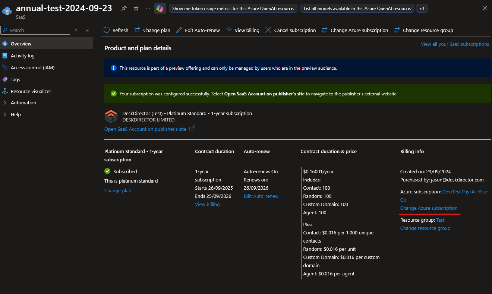Click the Refresh toolbar icon
492x294 pixels.
[x=107, y=30]
